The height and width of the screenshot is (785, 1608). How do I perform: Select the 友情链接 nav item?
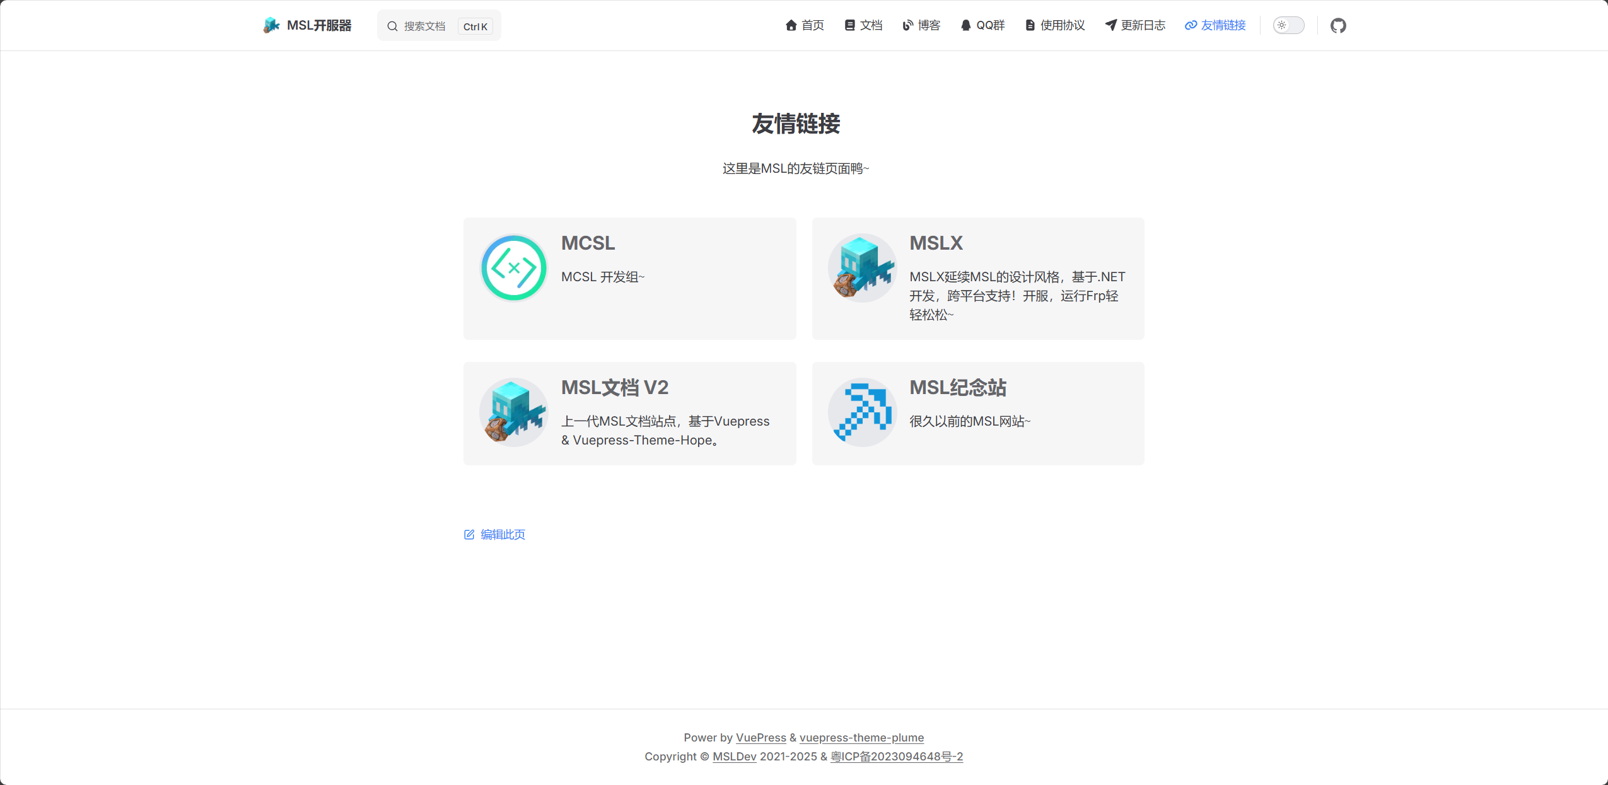1216,25
